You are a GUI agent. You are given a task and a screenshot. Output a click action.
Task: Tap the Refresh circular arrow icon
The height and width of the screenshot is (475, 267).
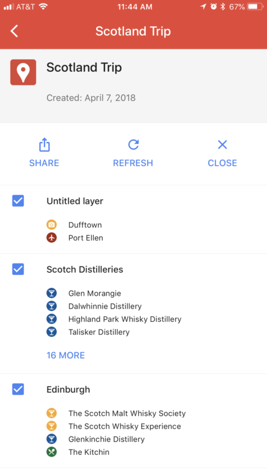[133, 144]
